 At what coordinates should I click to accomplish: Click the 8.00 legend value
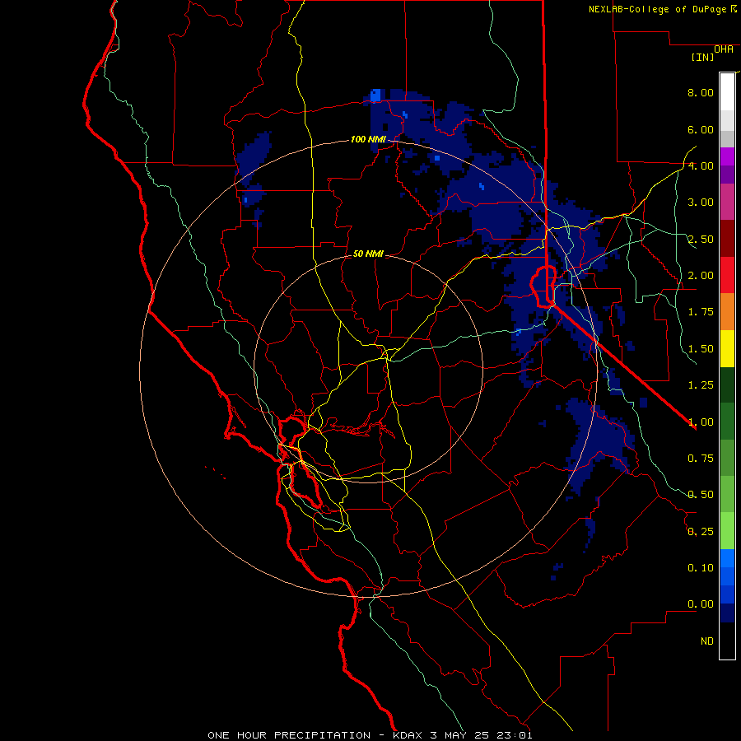click(x=701, y=92)
